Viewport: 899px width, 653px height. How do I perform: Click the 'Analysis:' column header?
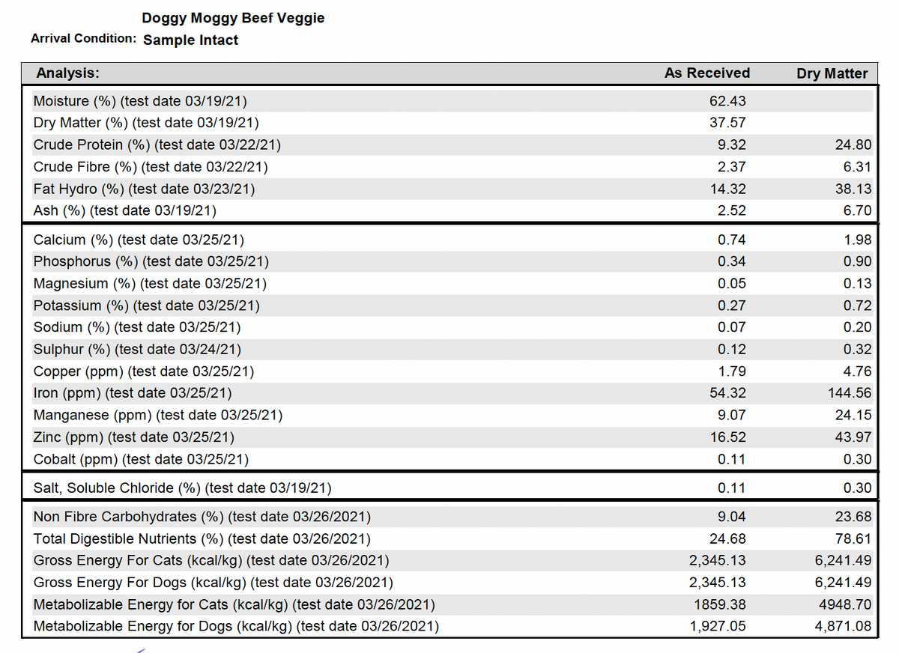[68, 73]
